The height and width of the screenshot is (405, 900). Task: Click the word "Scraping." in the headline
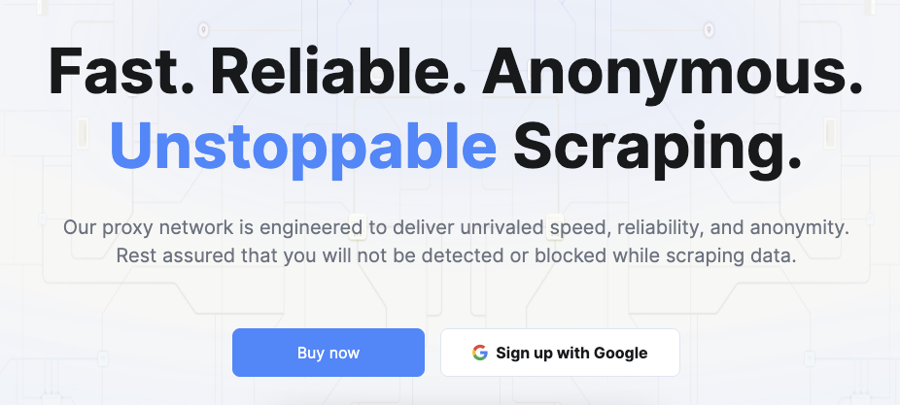[x=657, y=148]
